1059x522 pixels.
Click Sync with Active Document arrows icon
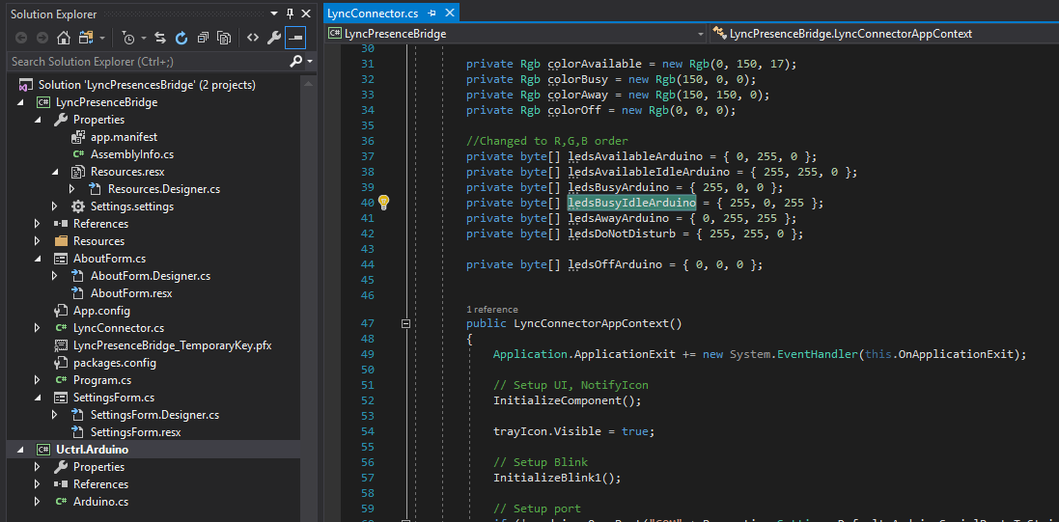160,38
